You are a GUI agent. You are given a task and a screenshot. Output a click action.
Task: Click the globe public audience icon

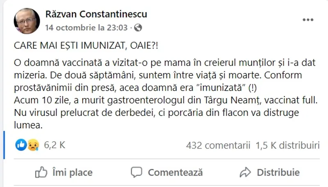[x=139, y=28]
